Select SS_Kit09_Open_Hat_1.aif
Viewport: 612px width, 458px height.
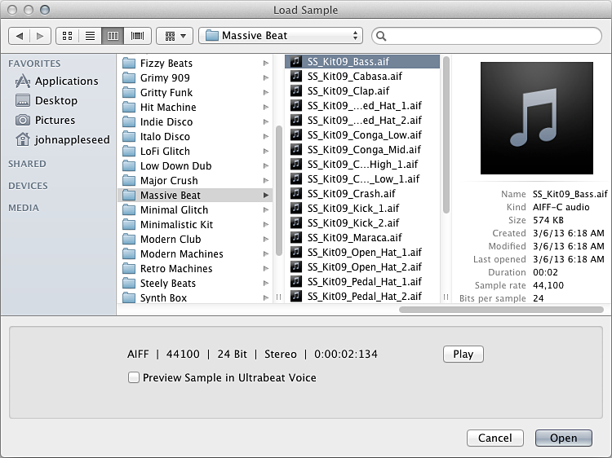pos(362,253)
